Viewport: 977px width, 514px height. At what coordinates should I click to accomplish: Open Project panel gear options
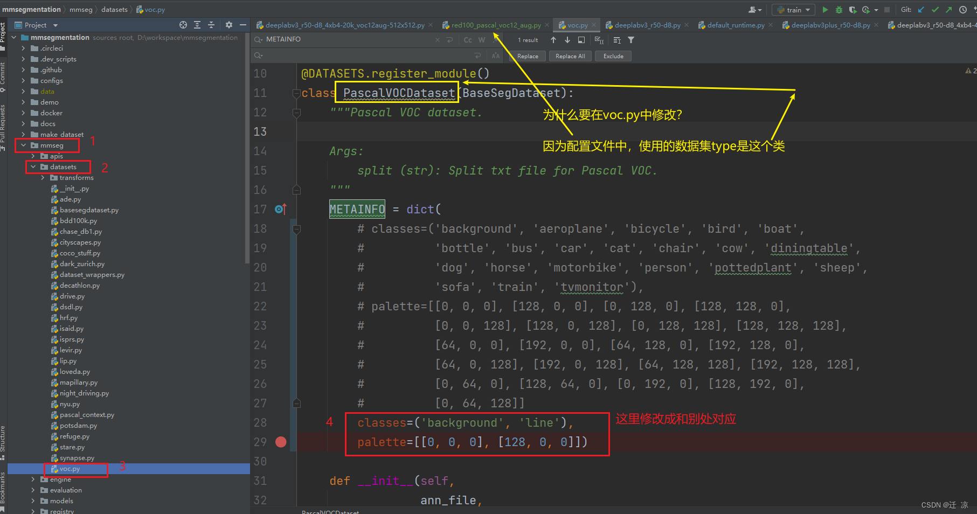(x=229, y=25)
